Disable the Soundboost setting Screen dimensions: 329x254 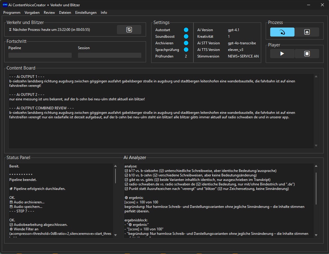(x=186, y=36)
